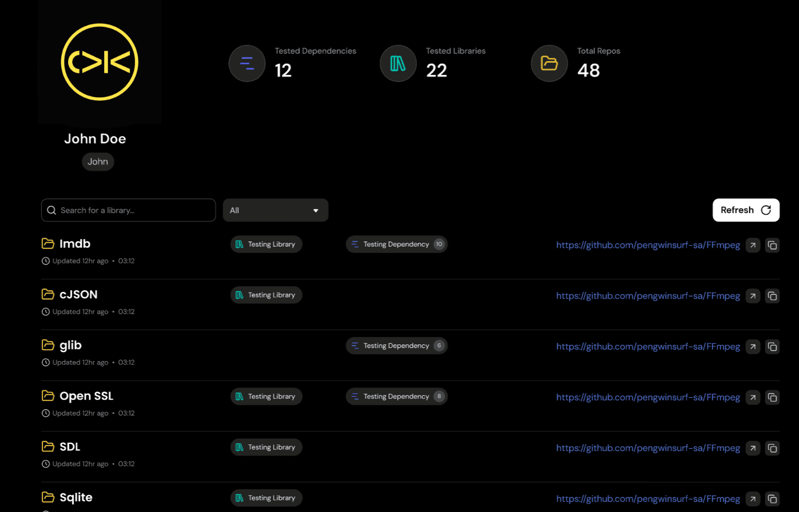Copy the Open SSL repository URL icon
This screenshot has width=799, height=512.
click(x=772, y=397)
